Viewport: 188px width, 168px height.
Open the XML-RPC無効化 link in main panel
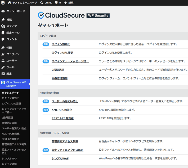pyautogui.click(x=62, y=110)
